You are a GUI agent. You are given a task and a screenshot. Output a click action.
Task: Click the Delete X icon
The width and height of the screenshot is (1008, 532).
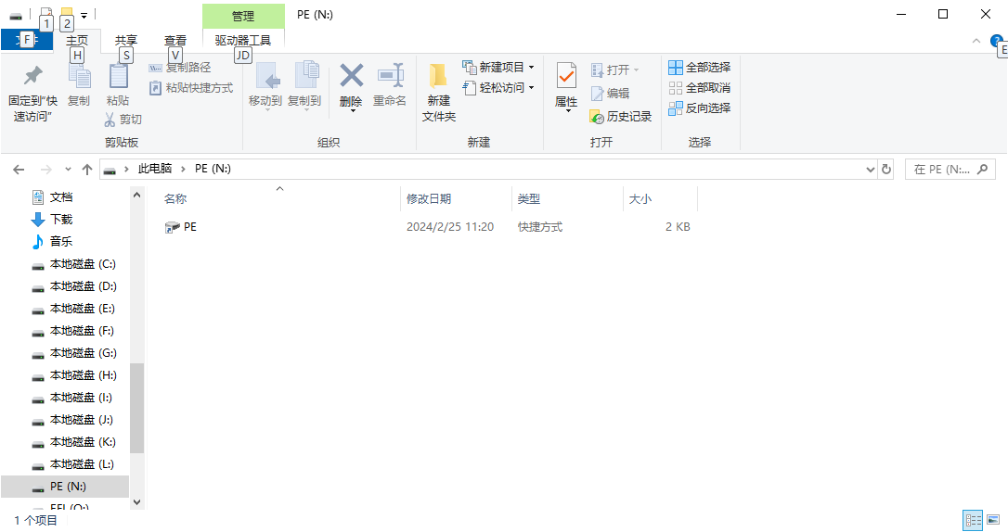(x=351, y=76)
